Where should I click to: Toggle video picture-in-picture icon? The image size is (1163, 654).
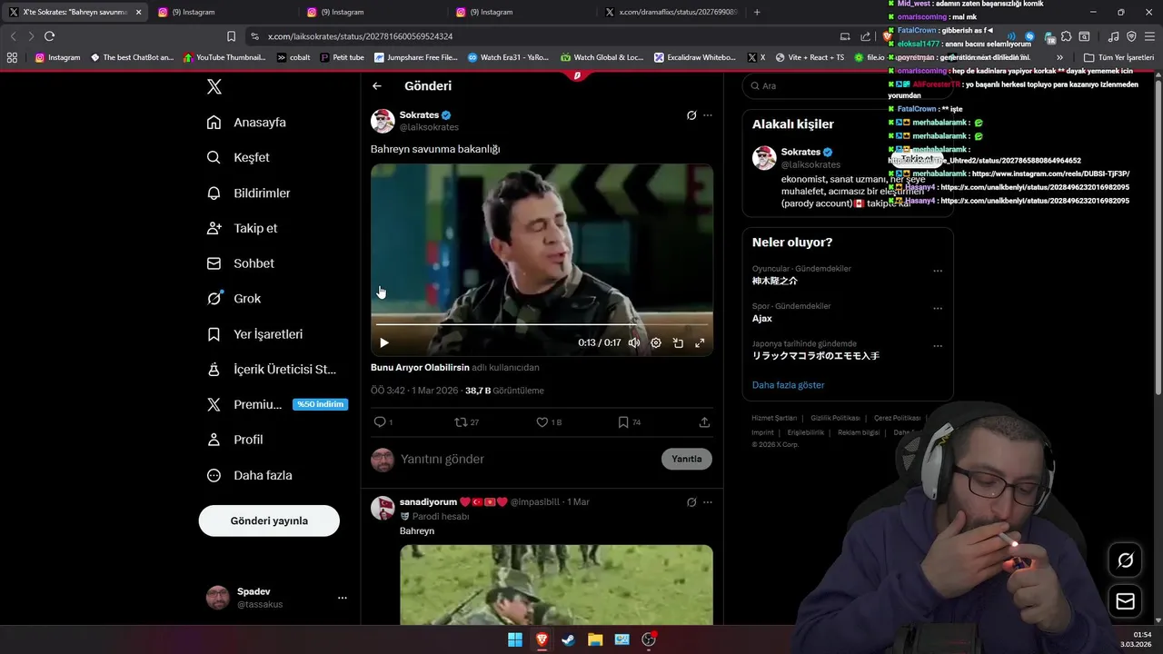point(678,342)
